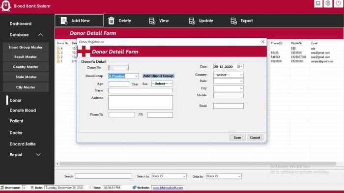Click the Add Blood Group link
The height and width of the screenshot is (193, 344).
pyautogui.click(x=158, y=76)
